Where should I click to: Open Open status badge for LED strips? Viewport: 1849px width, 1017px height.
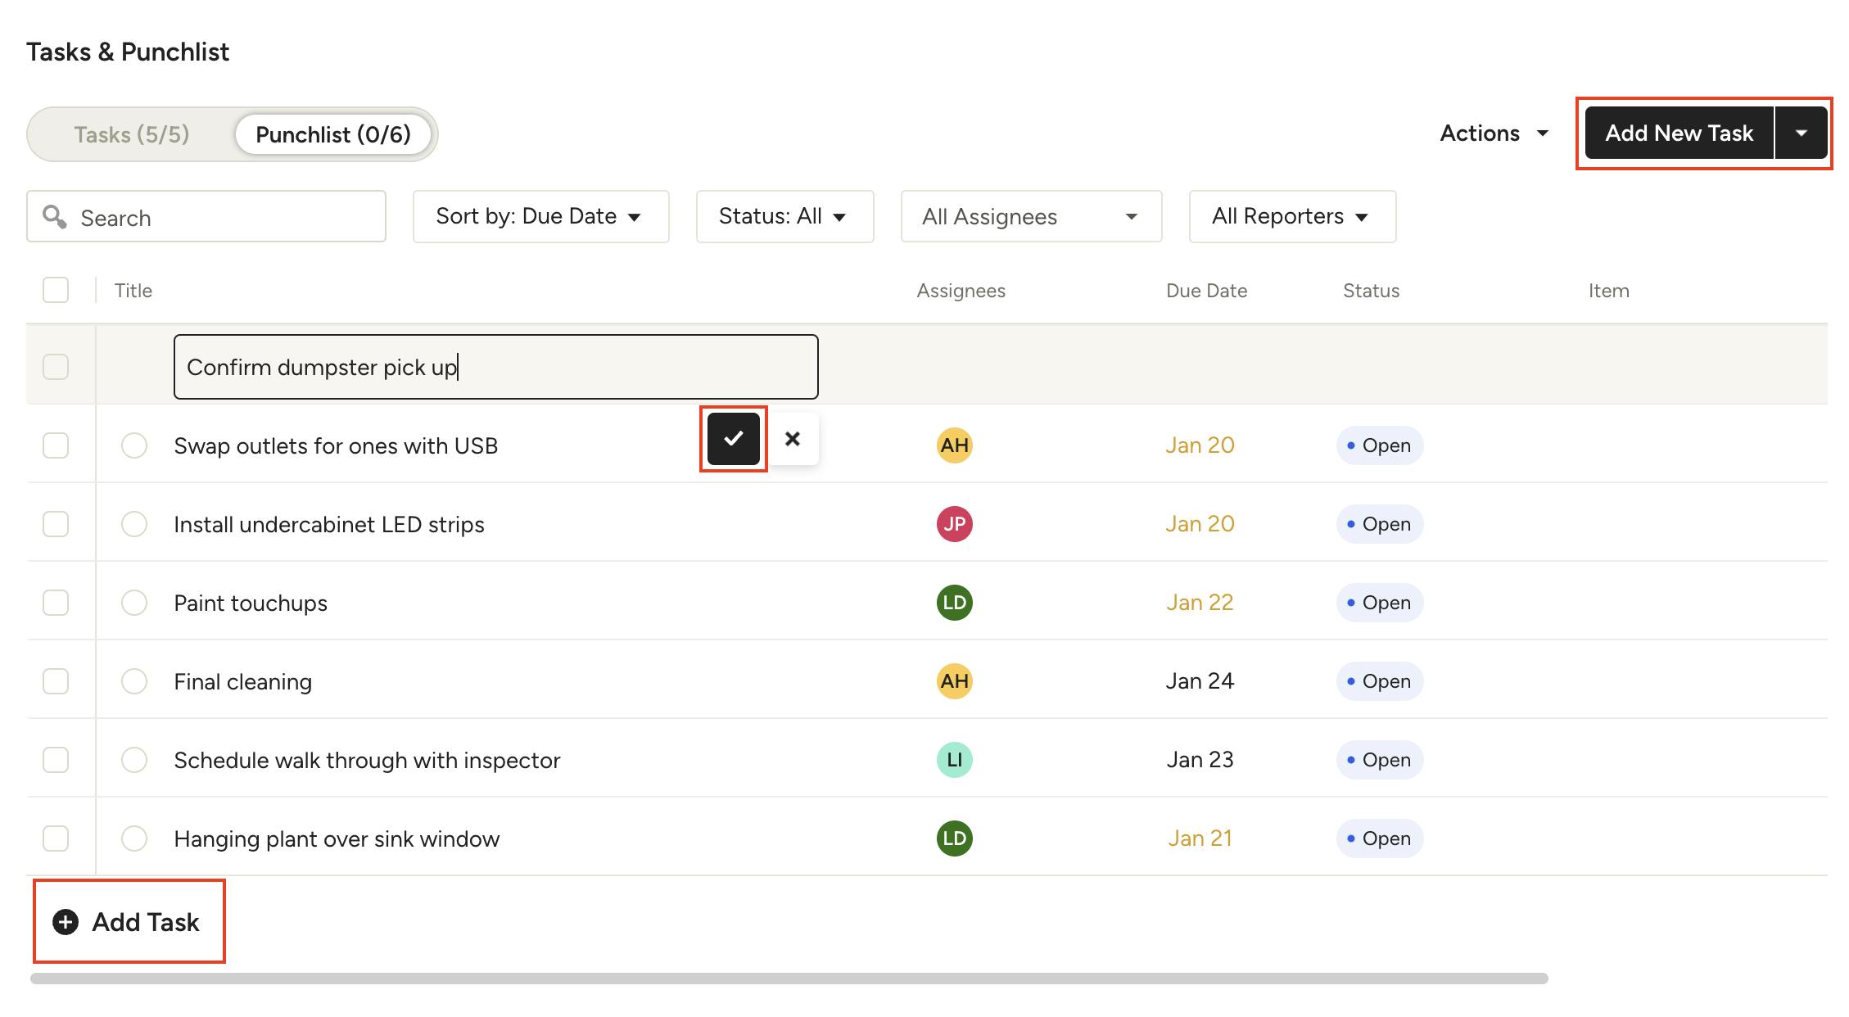(1380, 524)
